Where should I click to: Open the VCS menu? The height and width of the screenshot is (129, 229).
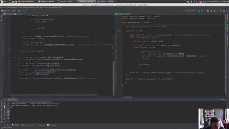tap(50, 8)
